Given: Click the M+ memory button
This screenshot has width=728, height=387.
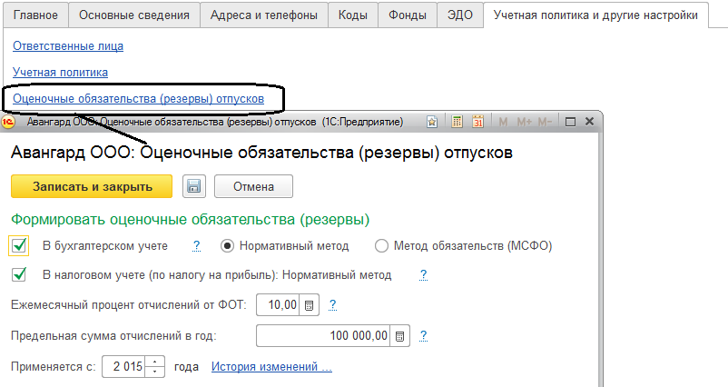Looking at the screenshot, I should (x=524, y=122).
